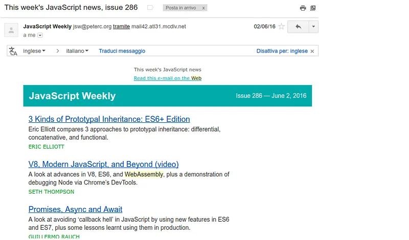The width and height of the screenshot is (409, 240).
Task: Toggle the importance marker beside the subject
Action: coord(150,8)
